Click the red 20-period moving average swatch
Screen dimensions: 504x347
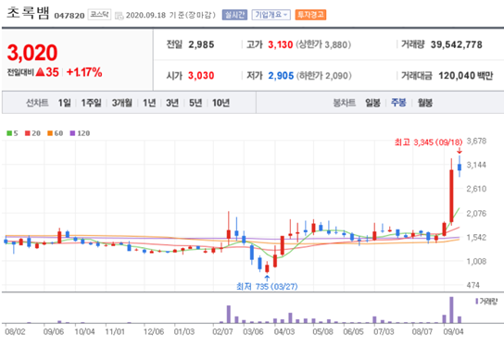point(28,133)
